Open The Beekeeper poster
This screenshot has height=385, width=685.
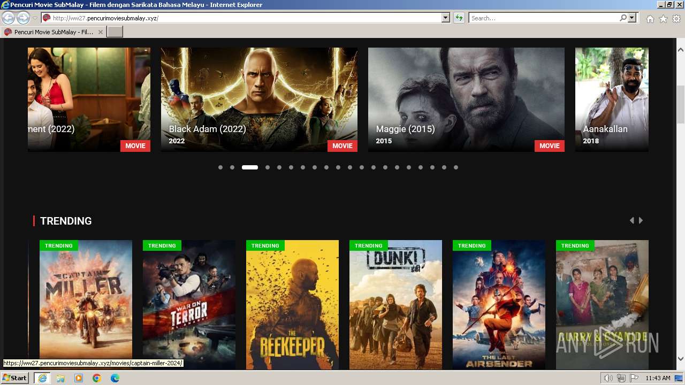292,305
